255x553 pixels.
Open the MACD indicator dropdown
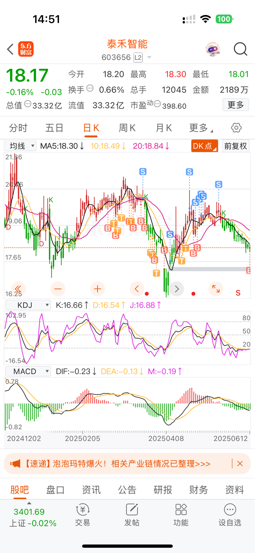point(28,371)
